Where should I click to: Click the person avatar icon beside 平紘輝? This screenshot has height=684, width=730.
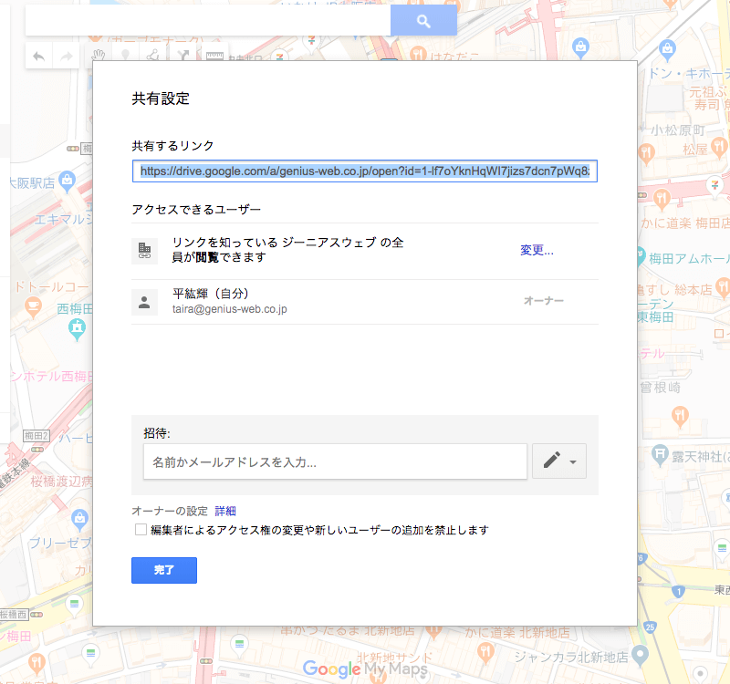click(x=144, y=302)
